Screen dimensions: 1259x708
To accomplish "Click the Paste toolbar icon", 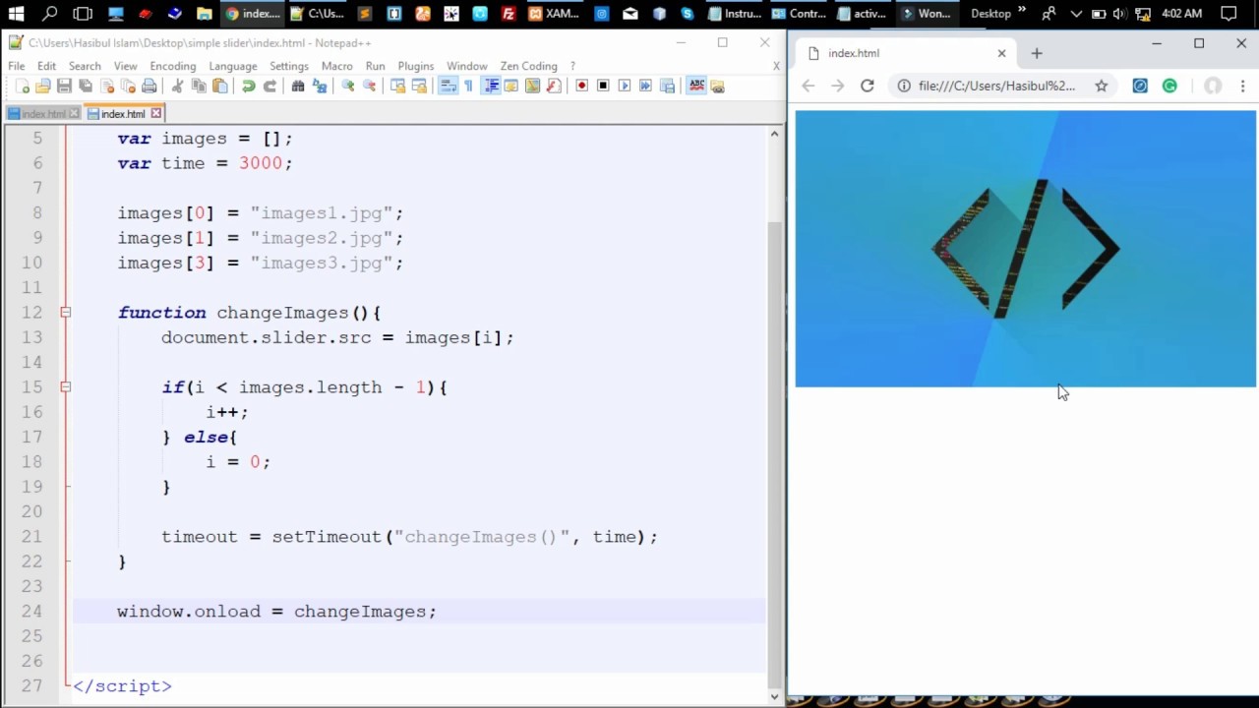I will (220, 87).
